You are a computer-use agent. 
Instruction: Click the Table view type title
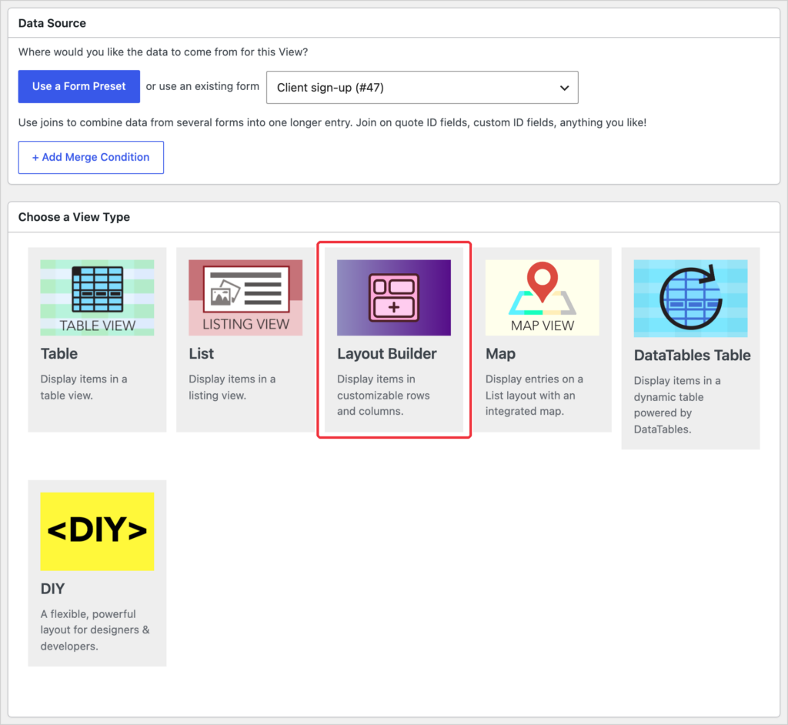[x=59, y=353]
